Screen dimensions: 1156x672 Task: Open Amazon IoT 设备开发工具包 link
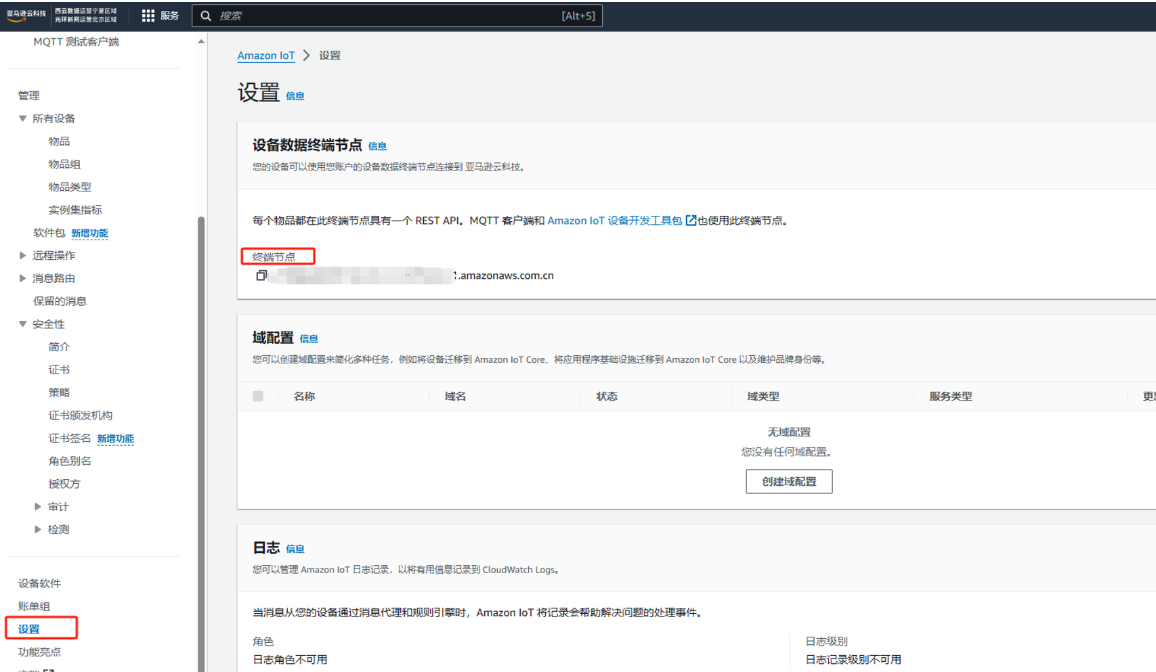coord(614,221)
